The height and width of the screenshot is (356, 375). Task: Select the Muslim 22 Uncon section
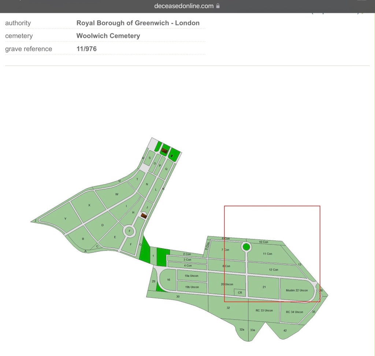pos(297,290)
